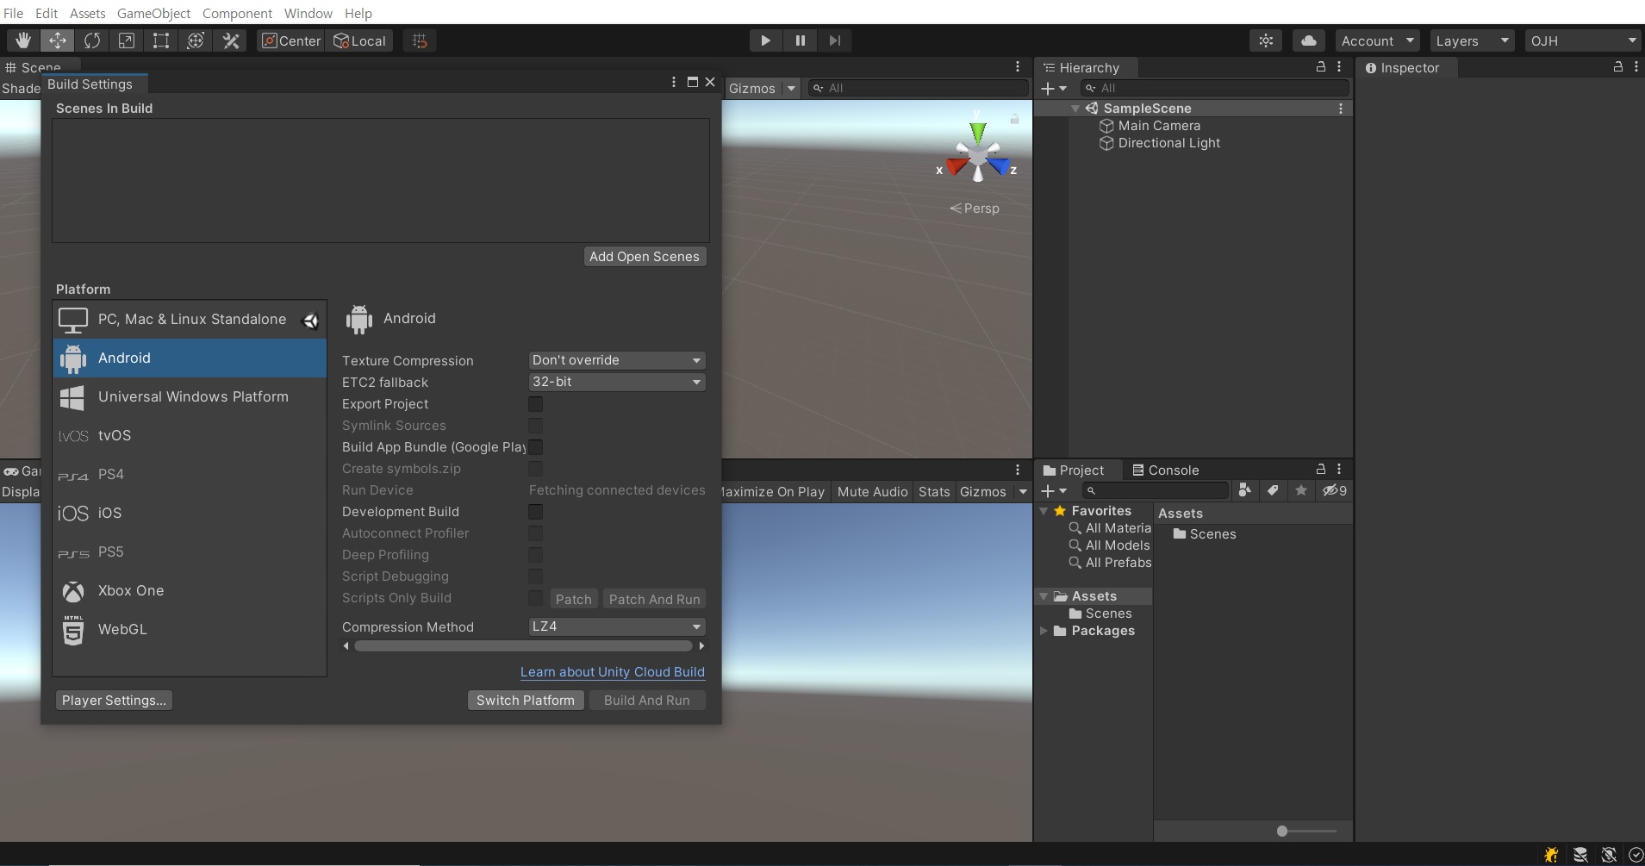Viewport: 1645px width, 866px height.
Task: Lock the Project panel
Action: click(x=1320, y=469)
